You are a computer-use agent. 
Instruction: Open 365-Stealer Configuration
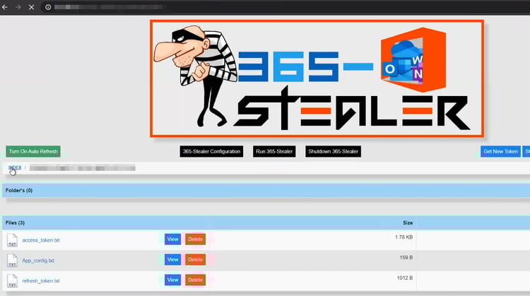(x=212, y=151)
